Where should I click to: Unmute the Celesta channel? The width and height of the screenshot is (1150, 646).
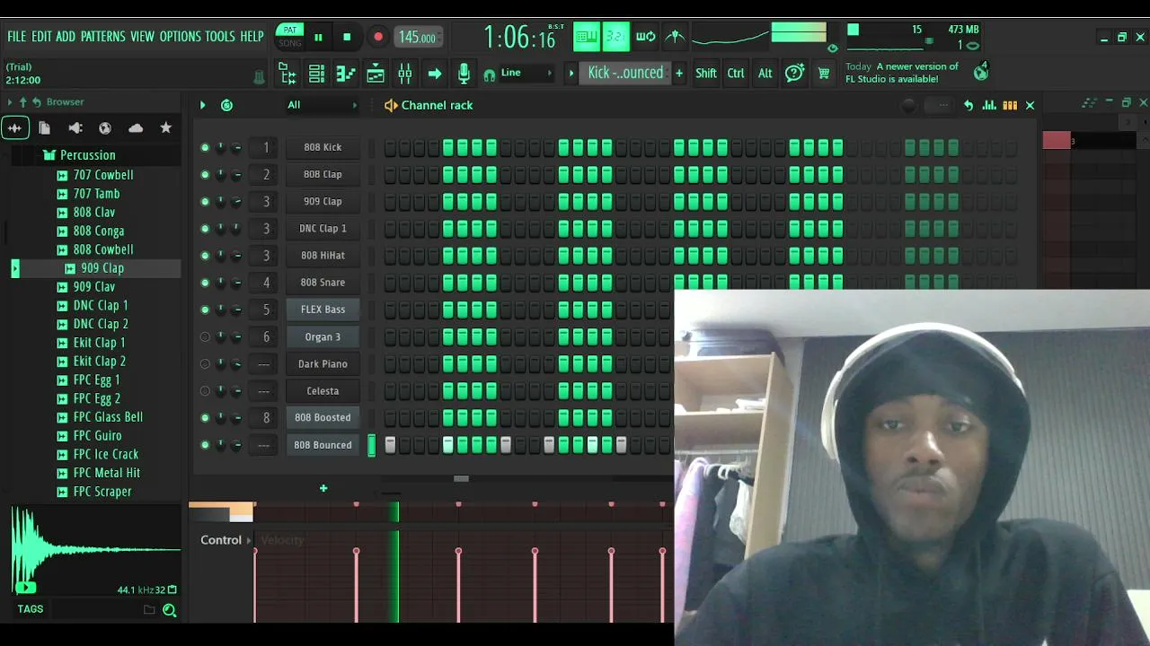click(205, 390)
